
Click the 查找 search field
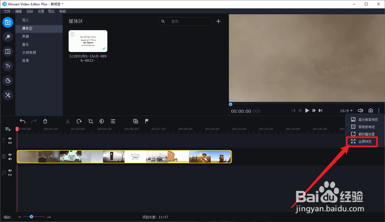pyautogui.click(x=185, y=21)
